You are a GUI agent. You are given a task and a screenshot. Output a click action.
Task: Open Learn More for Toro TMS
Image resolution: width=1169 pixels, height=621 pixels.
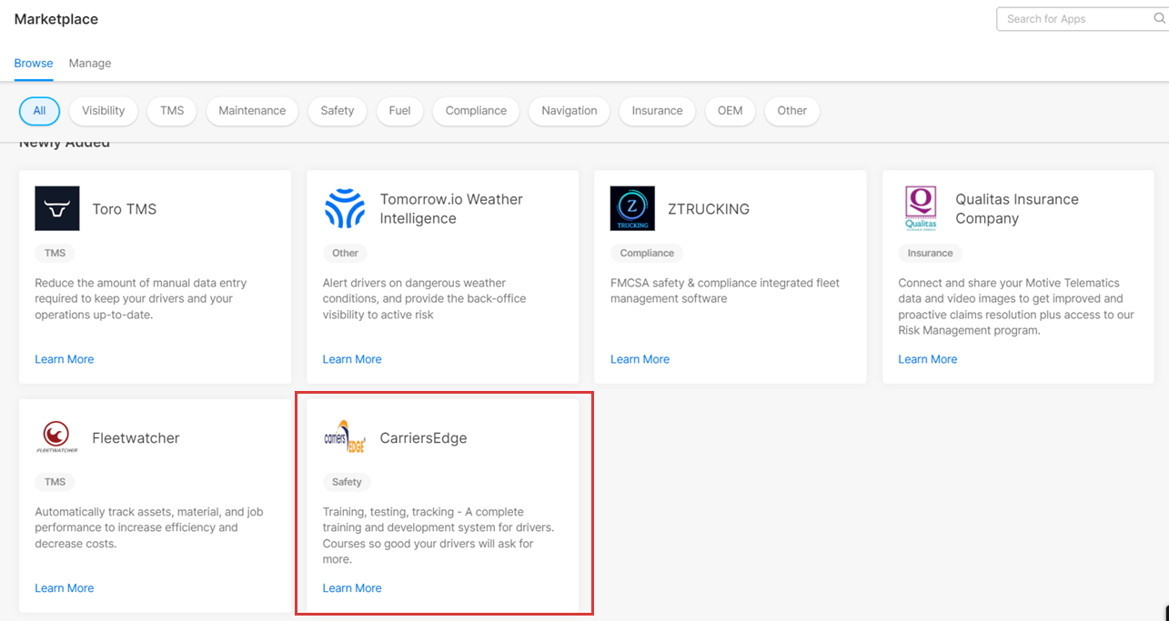pyautogui.click(x=65, y=359)
